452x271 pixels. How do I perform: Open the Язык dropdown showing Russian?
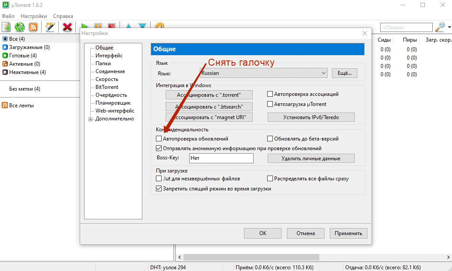pos(264,73)
